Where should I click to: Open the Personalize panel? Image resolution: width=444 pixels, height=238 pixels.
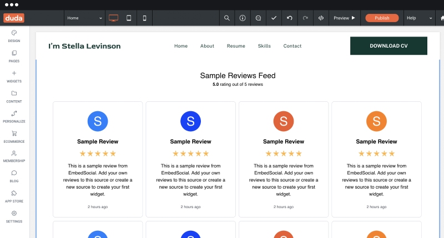14,117
